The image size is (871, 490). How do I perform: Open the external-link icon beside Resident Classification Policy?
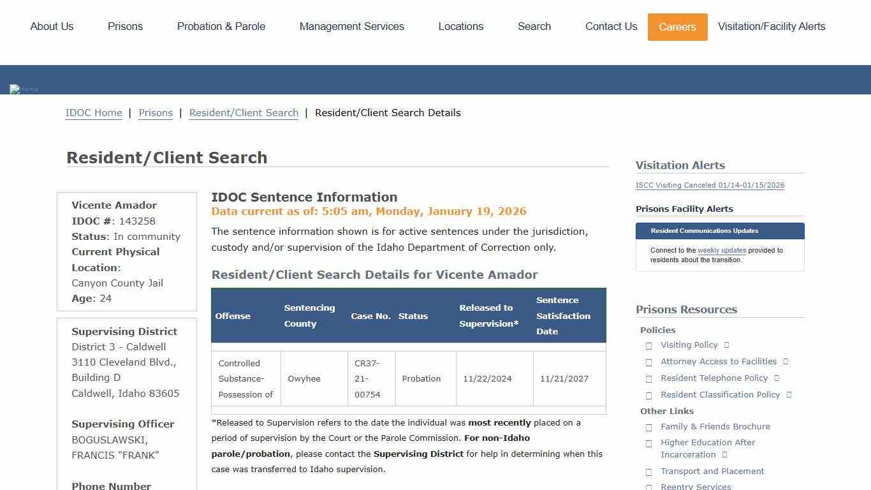[790, 394]
